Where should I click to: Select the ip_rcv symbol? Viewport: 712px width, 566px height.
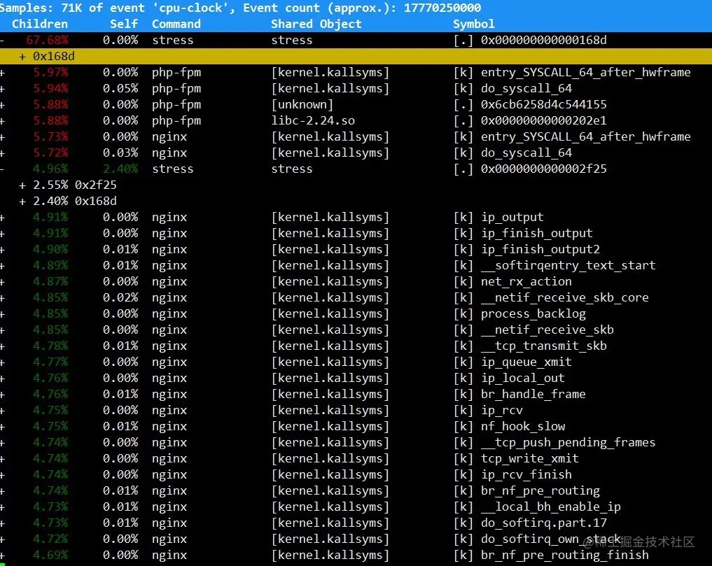[x=502, y=410]
